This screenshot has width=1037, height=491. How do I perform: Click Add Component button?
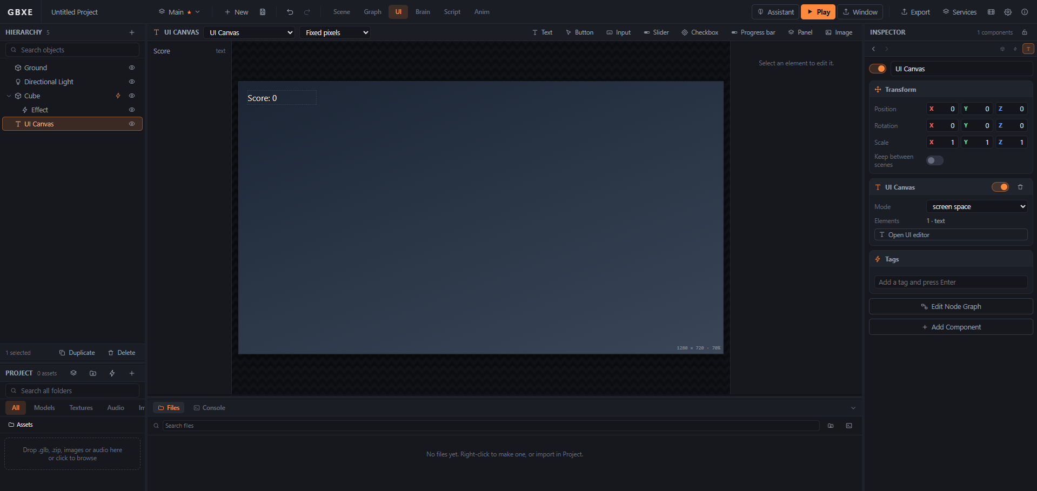coord(951,327)
